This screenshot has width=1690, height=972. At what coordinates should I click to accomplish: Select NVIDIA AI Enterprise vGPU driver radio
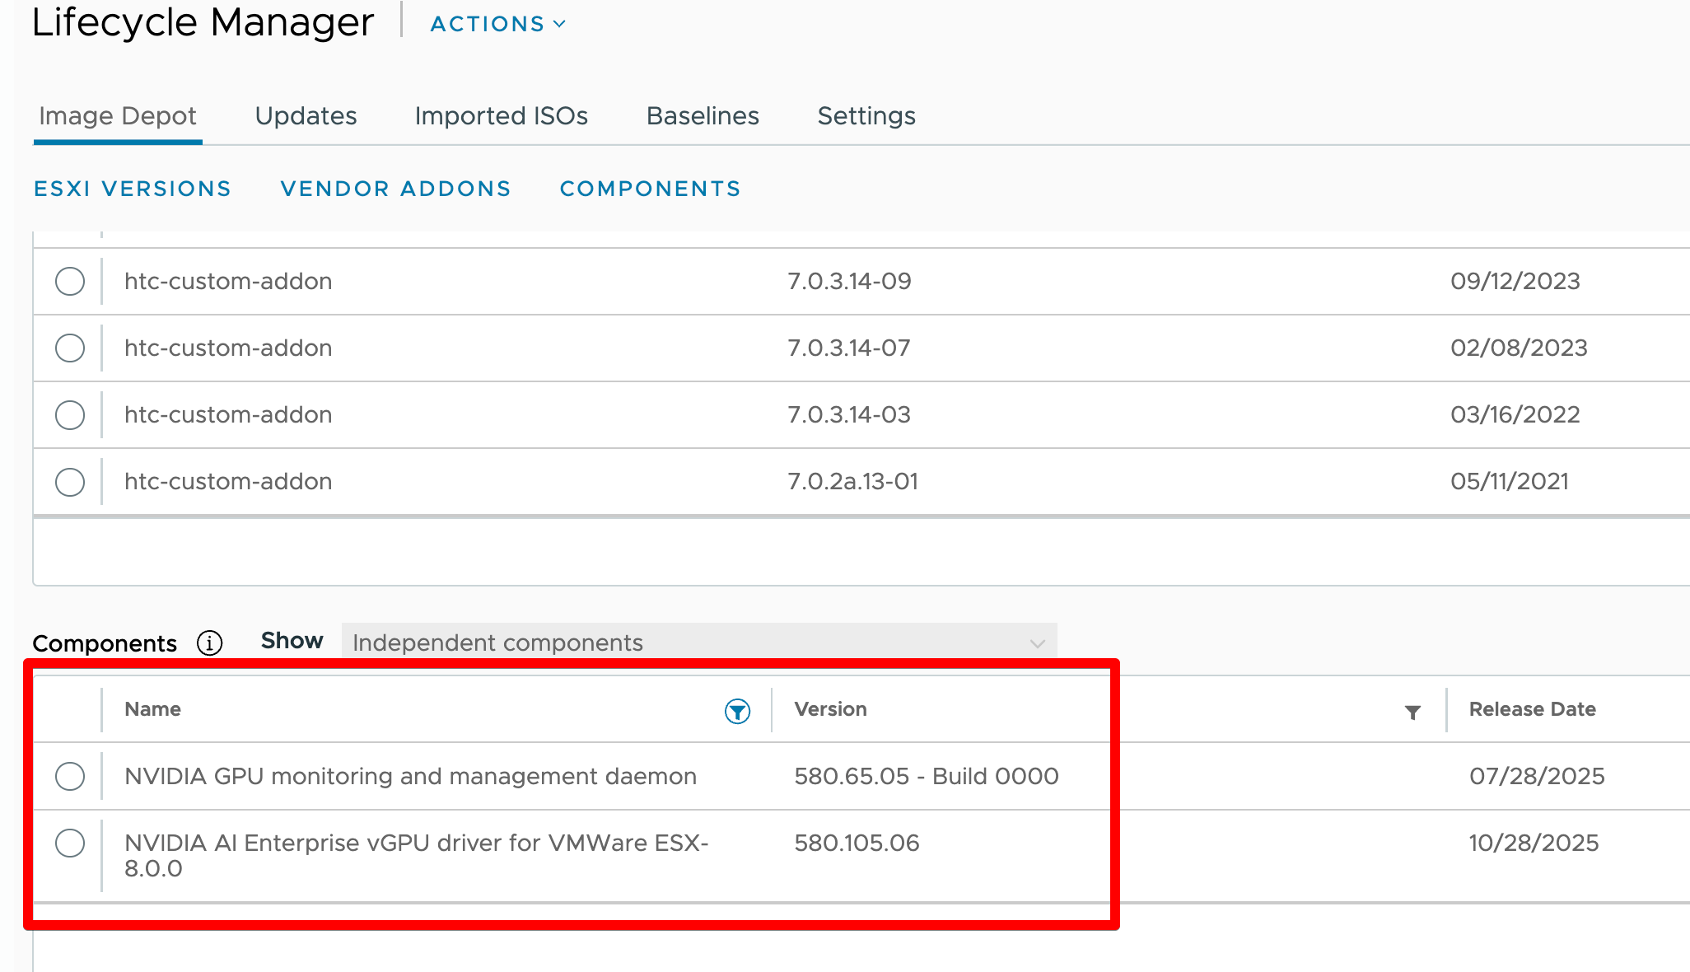pyautogui.click(x=70, y=843)
